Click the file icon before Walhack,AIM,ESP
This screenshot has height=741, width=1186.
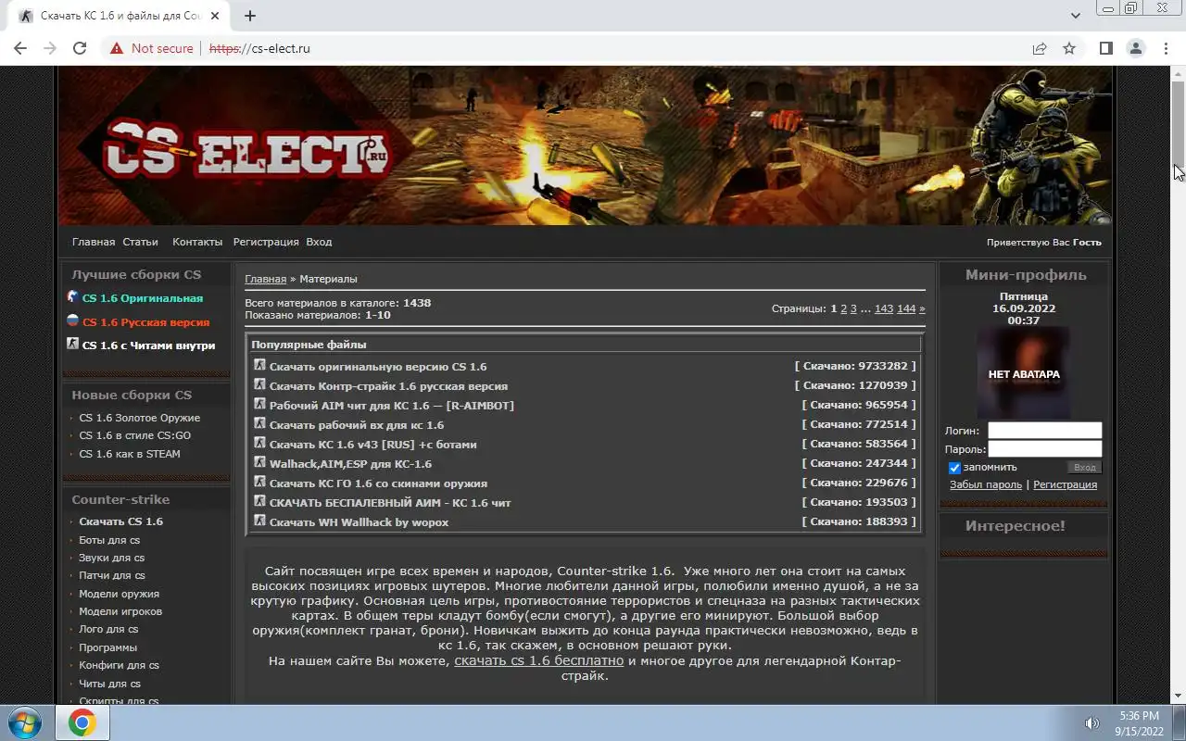point(260,462)
